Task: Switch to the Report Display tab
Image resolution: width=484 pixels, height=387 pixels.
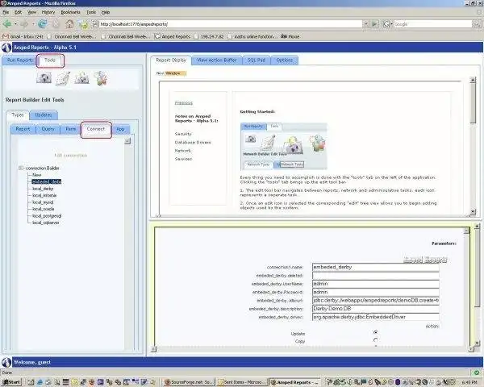Action: [x=171, y=60]
